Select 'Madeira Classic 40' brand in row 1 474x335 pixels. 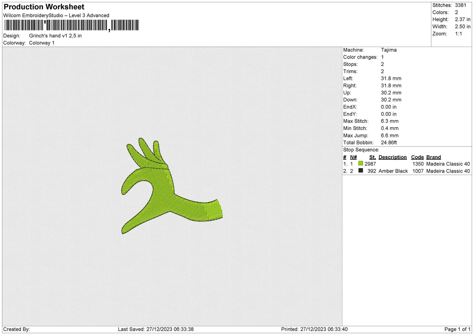(448, 164)
